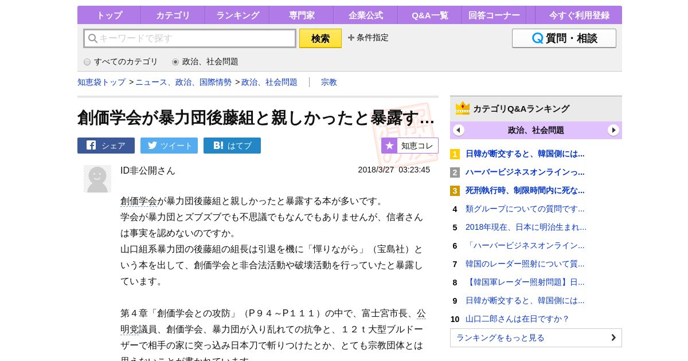Click ランキングをもっと見る button
This screenshot has width=688, height=361.
[x=536, y=338]
